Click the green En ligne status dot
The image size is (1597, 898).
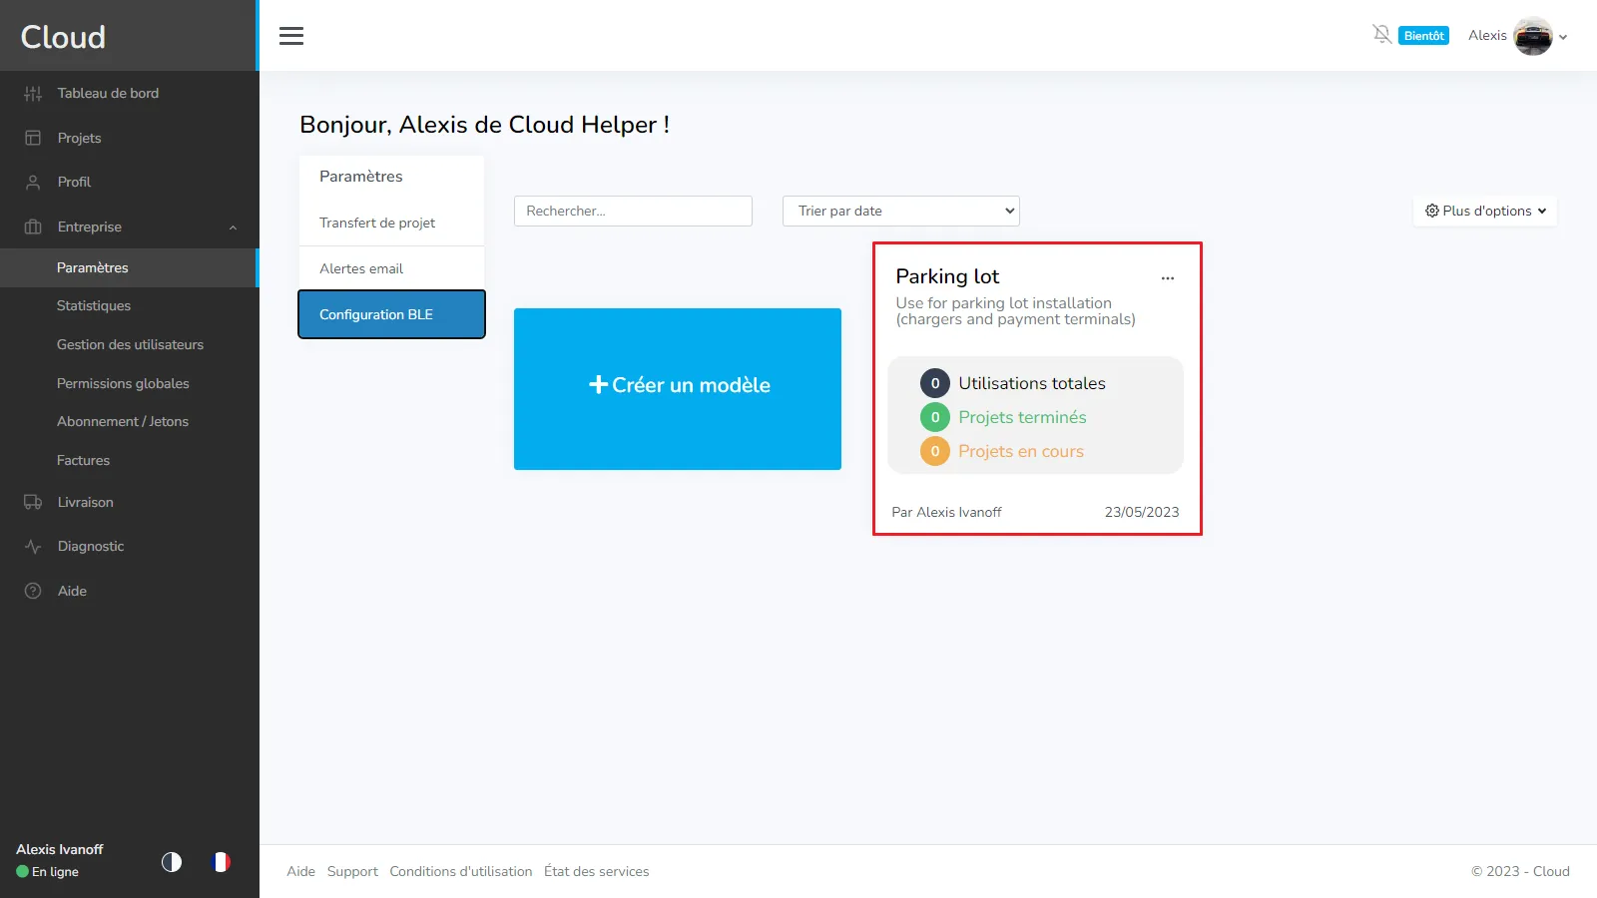pyautogui.click(x=22, y=872)
